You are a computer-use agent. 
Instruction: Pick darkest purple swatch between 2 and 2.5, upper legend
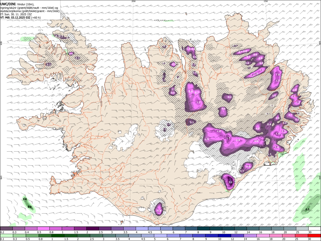pos(93,229)
